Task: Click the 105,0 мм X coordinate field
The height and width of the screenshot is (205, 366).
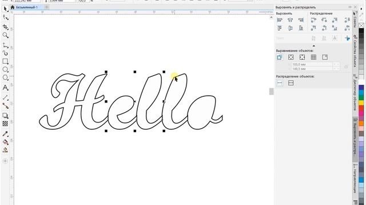Action: tap(312, 64)
